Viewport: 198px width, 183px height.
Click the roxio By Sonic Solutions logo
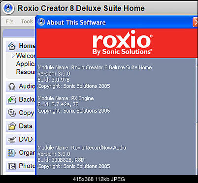coord(122,43)
